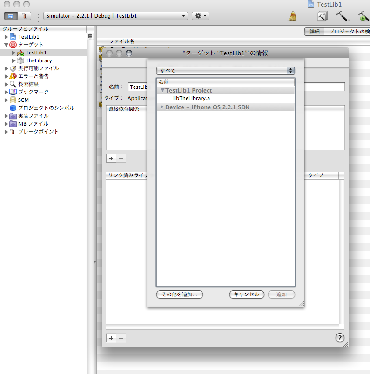
Task: Switch to the debugging page view button
Action: click(24, 16)
